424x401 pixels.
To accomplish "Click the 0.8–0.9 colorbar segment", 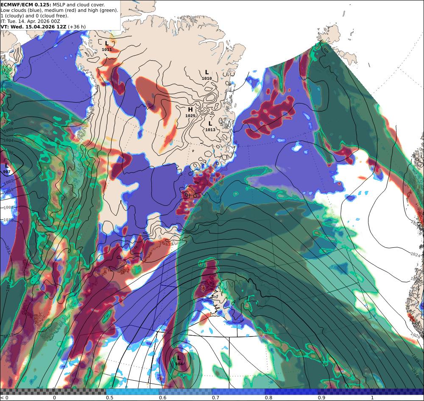I will [292, 392].
